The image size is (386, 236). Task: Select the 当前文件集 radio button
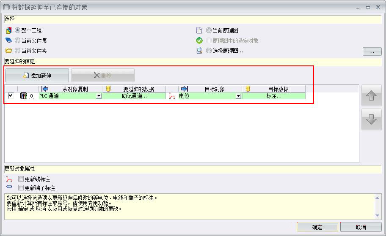point(17,41)
